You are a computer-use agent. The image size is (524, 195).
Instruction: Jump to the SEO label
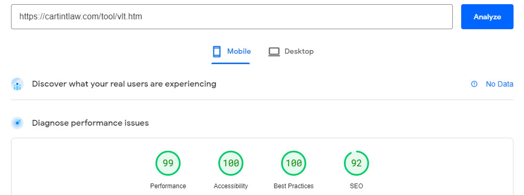coord(356,186)
